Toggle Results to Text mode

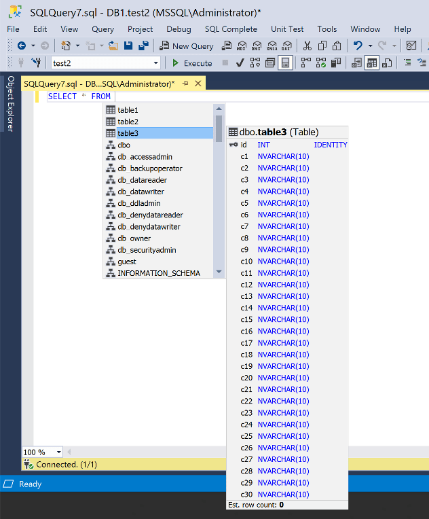(x=356, y=62)
